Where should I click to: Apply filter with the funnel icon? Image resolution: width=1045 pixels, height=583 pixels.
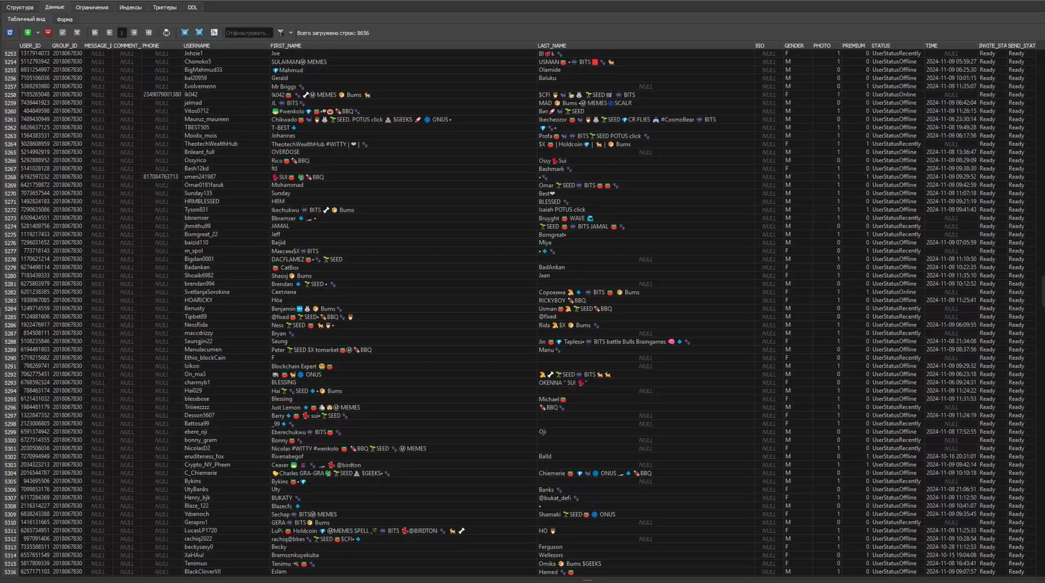(x=281, y=33)
